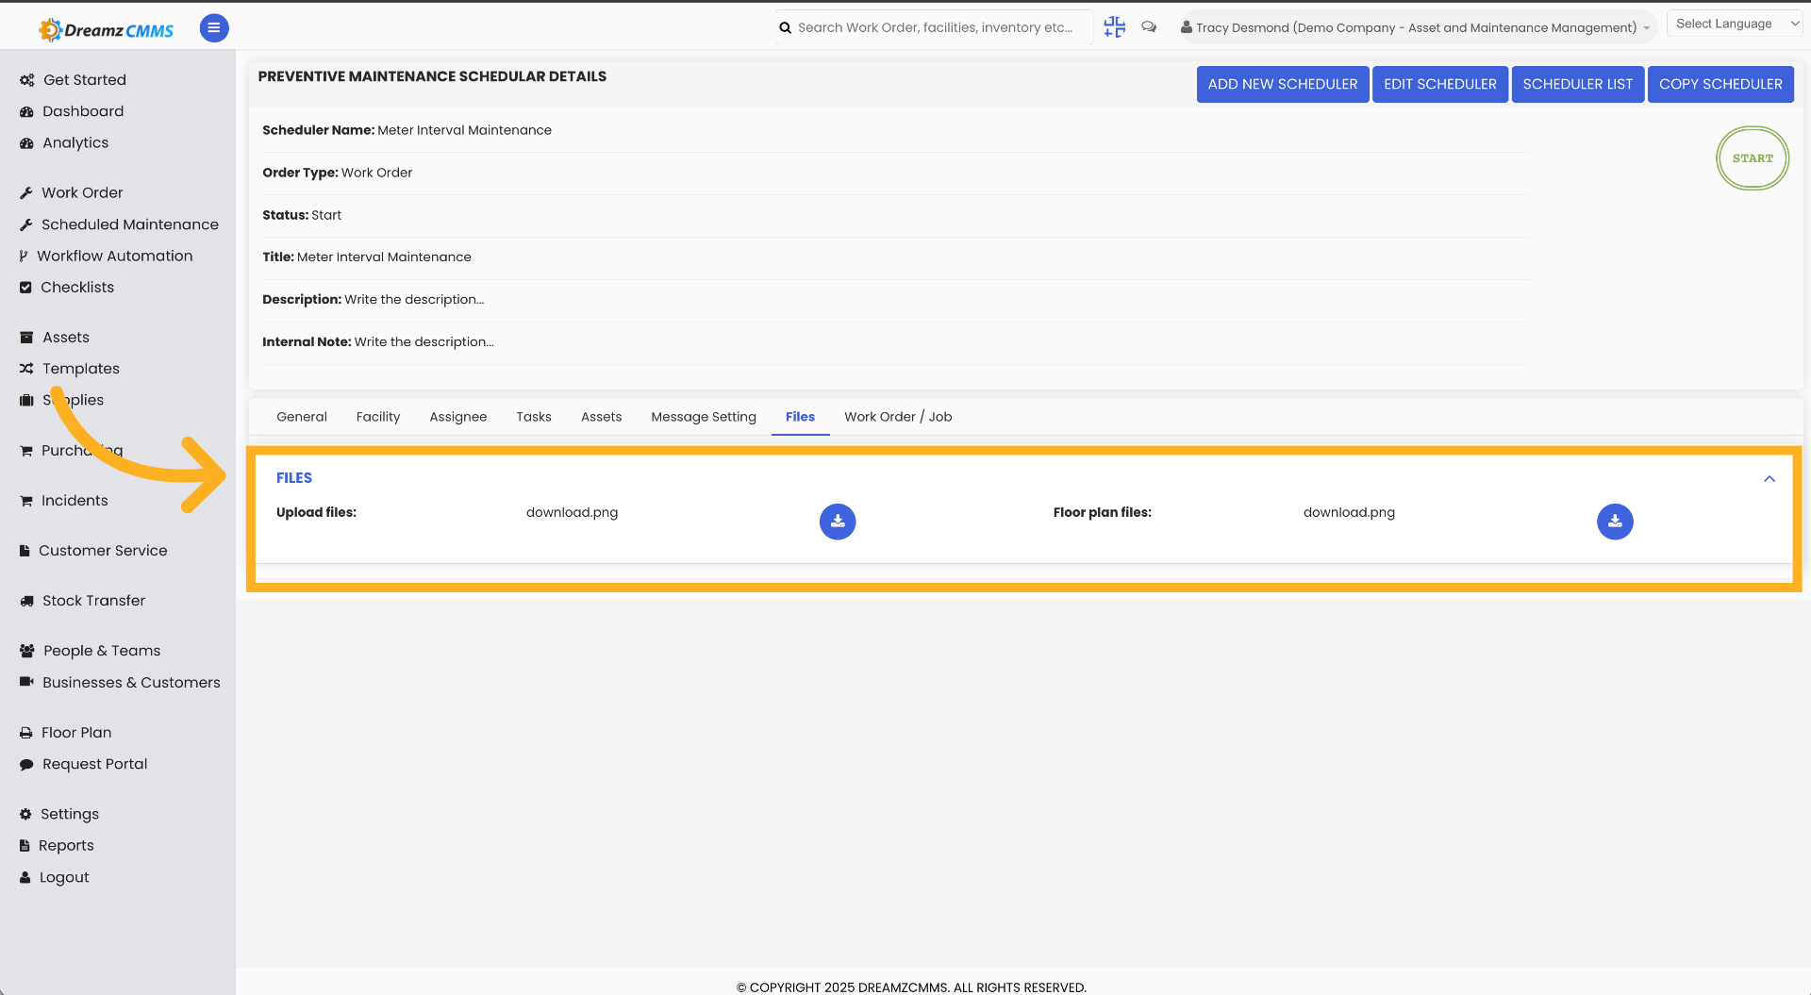The height and width of the screenshot is (995, 1811).
Task: Open the chat messages icon
Action: (1149, 27)
